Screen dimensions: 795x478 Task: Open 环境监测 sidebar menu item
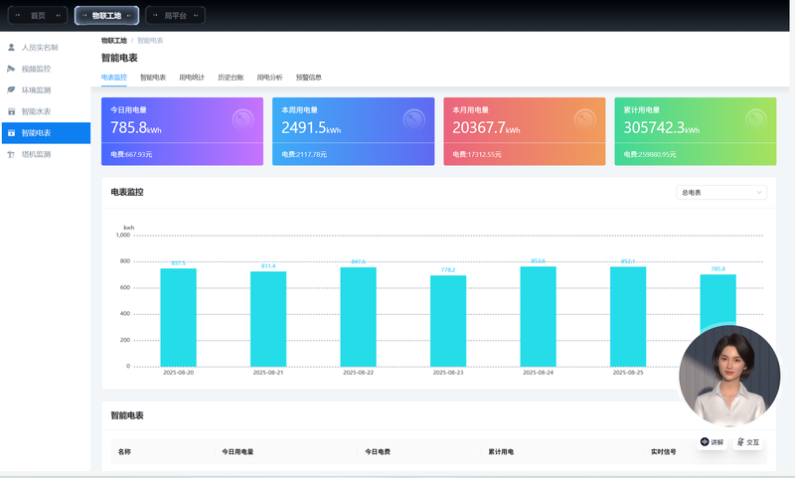coord(46,89)
